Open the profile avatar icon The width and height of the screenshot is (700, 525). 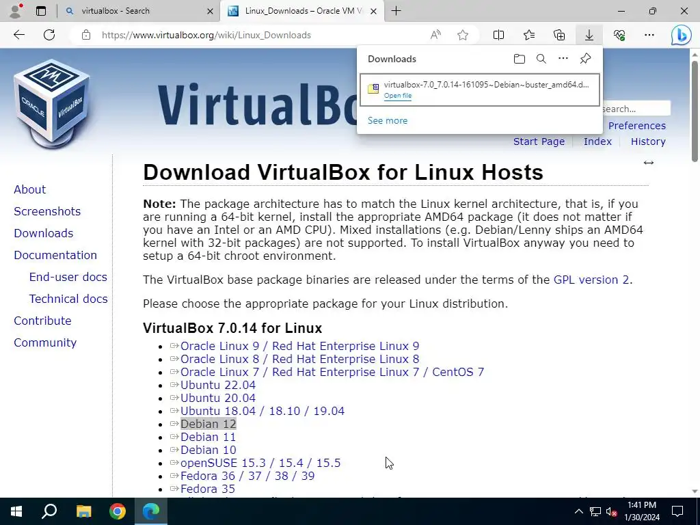16,11
